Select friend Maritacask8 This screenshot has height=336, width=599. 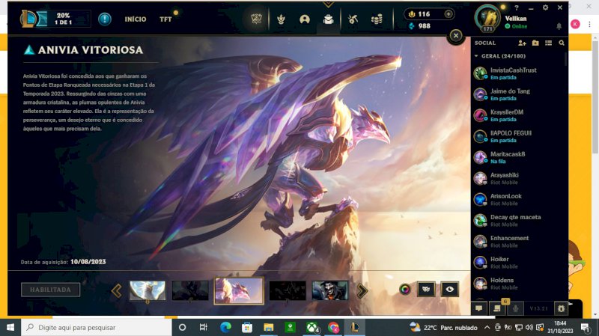click(x=518, y=157)
